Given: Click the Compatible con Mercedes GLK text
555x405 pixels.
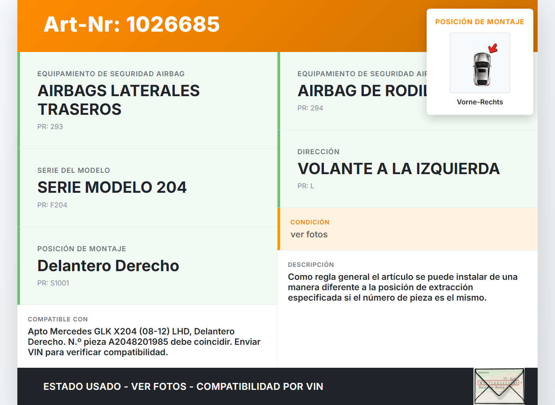Looking at the screenshot, I should (x=144, y=342).
